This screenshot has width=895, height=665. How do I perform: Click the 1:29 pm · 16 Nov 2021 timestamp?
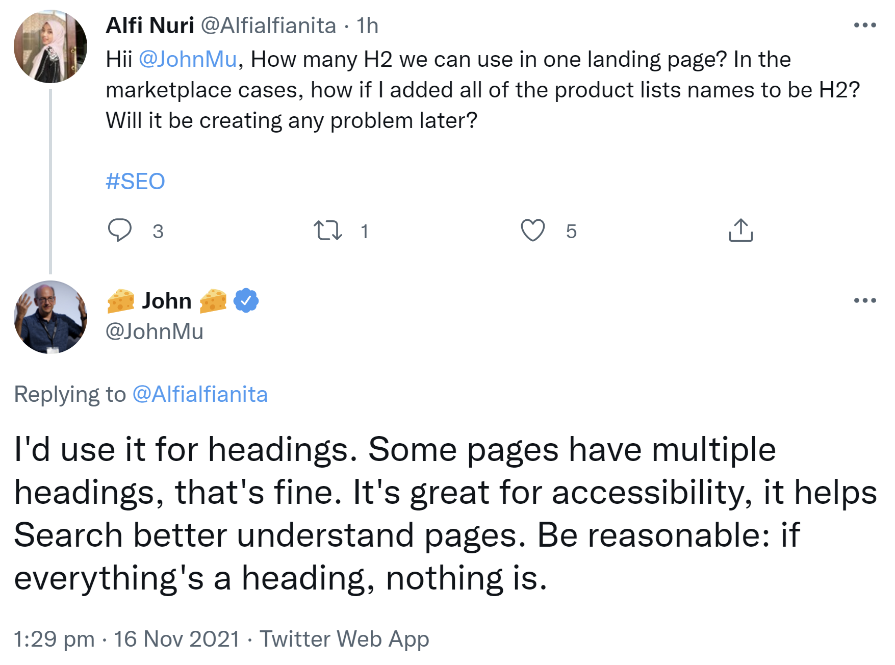click(126, 639)
